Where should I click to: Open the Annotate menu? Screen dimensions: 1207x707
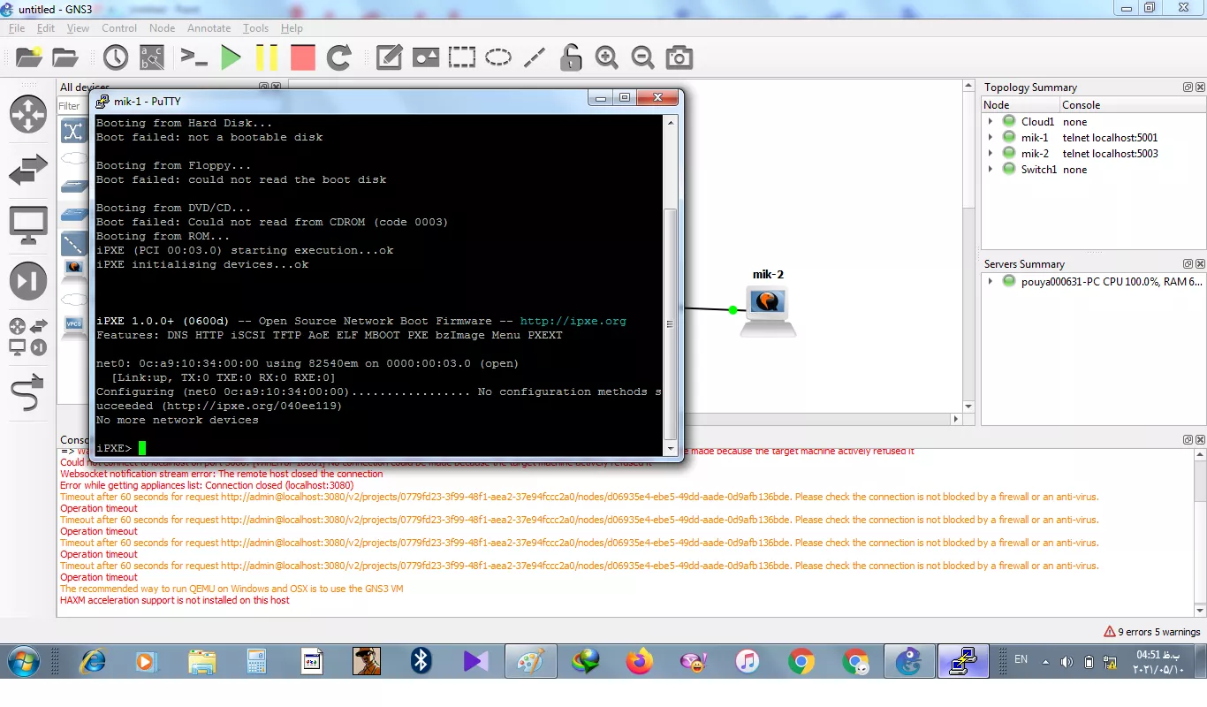pos(209,28)
